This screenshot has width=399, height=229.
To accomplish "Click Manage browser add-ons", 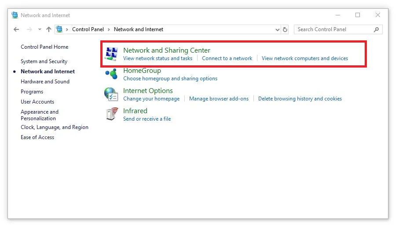I will [219, 99].
